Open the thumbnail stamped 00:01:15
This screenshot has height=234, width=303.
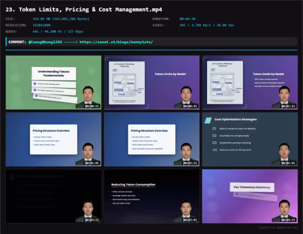(250, 82)
